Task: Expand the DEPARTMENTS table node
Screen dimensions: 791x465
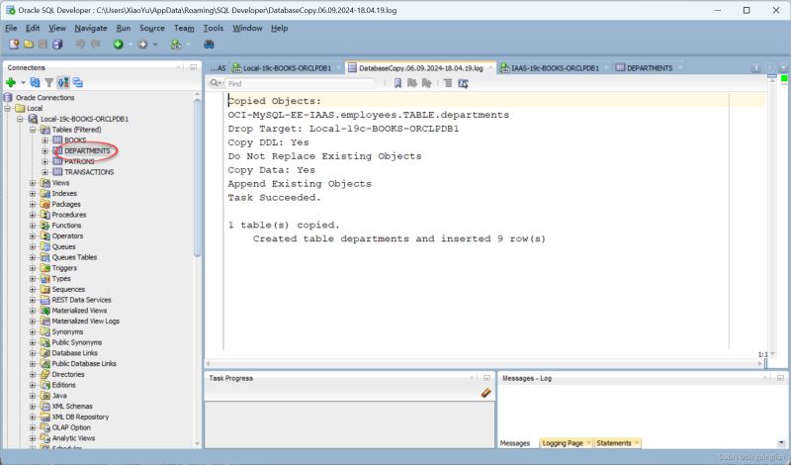Action: pyautogui.click(x=44, y=150)
